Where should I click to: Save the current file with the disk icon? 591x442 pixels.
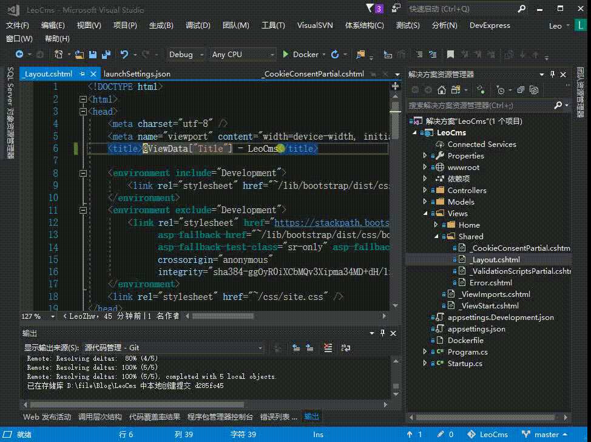[x=93, y=54]
